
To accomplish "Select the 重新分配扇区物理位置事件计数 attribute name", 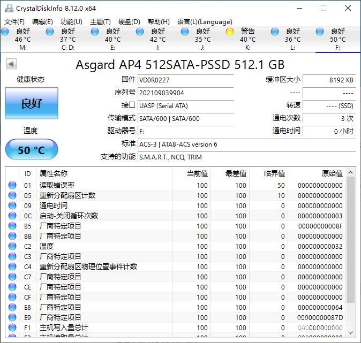I will [x=88, y=266].
